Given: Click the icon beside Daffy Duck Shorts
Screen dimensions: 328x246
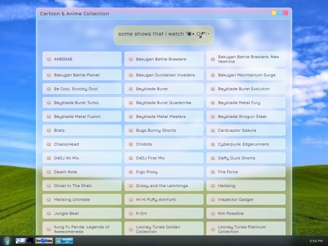Looking at the screenshot, I should [213, 158].
